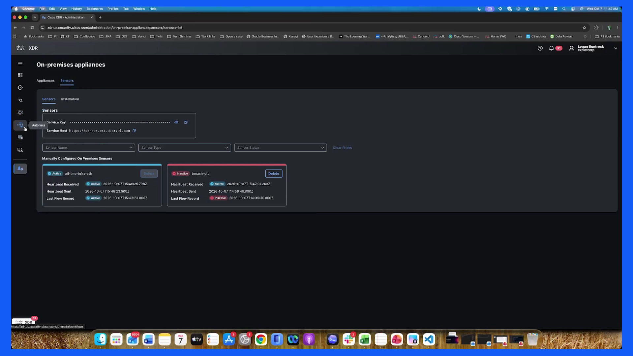
Task: Copy the Service Key to clipboard
Action: pos(186,122)
